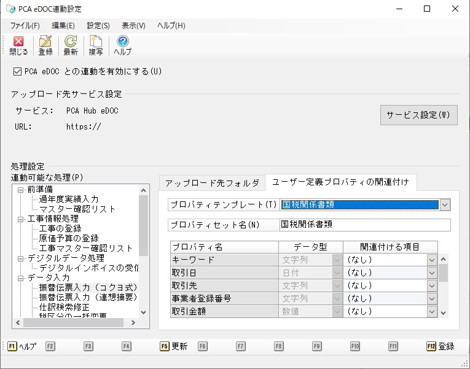Click the F12 登録 function key
Viewport: 470px width, 369px height.
(x=441, y=346)
